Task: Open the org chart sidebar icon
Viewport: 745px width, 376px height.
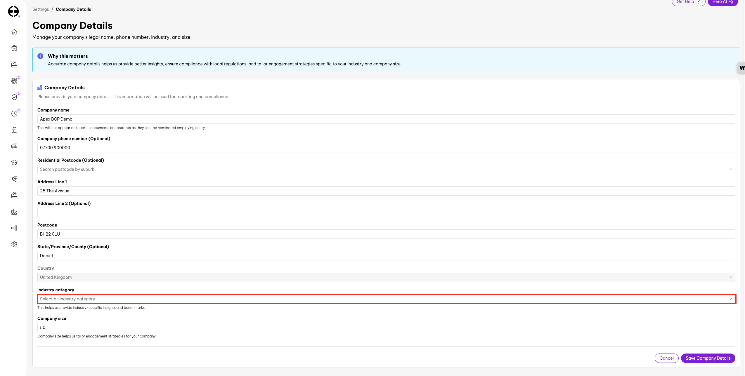Action: click(14, 228)
